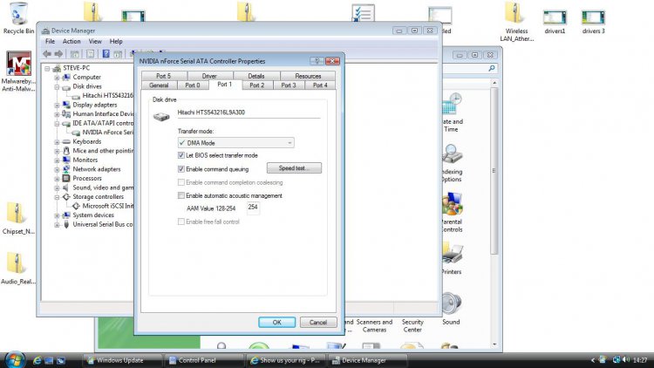Collapse the STEVE-PC root node

(47, 68)
